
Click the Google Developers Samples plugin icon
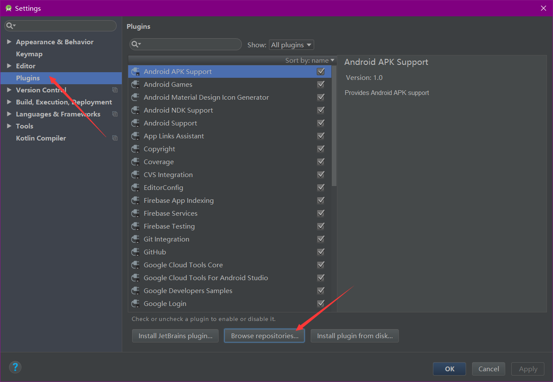click(136, 291)
